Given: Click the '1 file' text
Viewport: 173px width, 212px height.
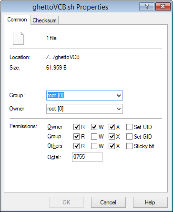Looking at the screenshot, I should point(51,38).
